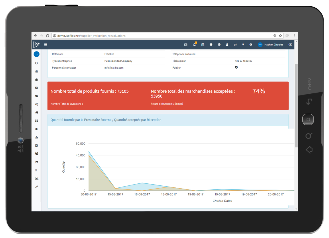Viewport: 329px width, 238px height.
Task: Click the Publier check mark indicator
Action: pyautogui.click(x=236, y=67)
